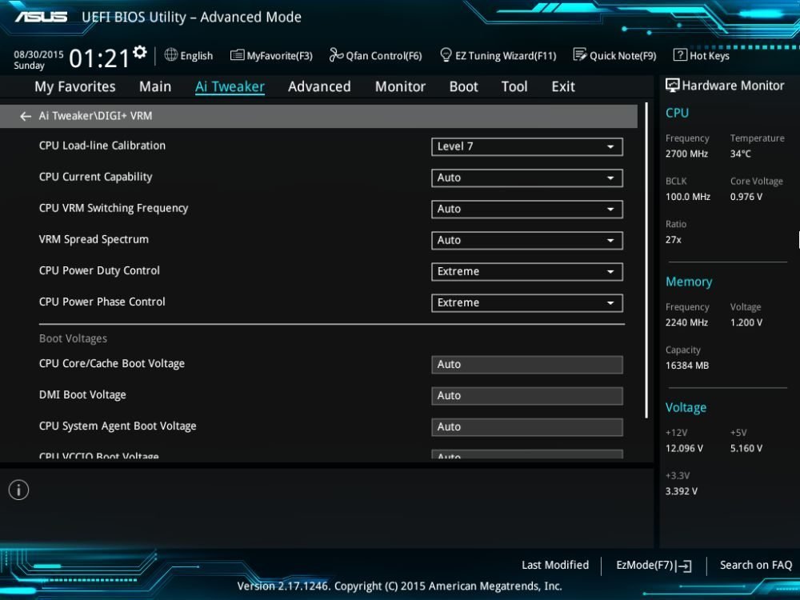Launch Qfan Control(F6) fan icon

click(x=336, y=54)
